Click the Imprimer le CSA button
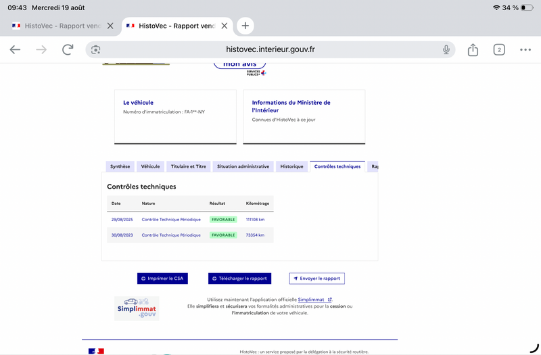This screenshot has width=541, height=355. tap(162, 279)
